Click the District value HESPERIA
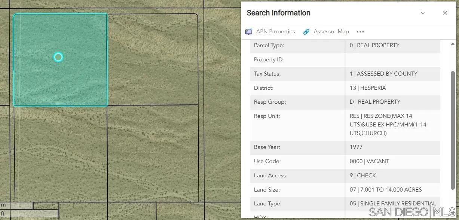Image resolution: width=459 pixels, height=220 pixels. [x=368, y=88]
